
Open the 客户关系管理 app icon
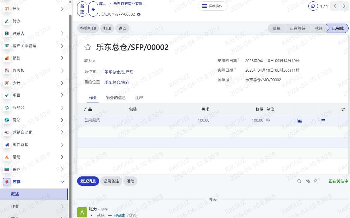pos(7,46)
